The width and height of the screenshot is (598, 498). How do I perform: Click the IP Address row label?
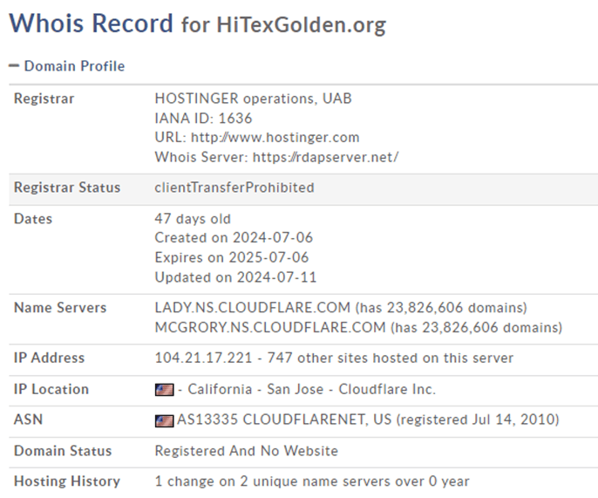tap(49, 358)
